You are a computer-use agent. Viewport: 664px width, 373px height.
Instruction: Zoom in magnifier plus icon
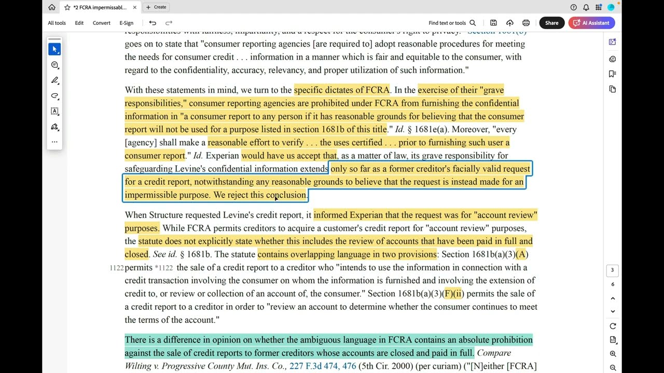point(613,354)
